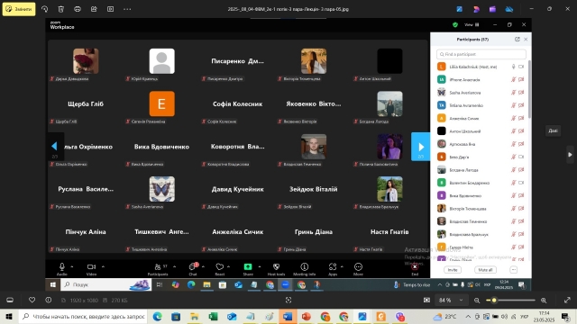Viewport: 577px width, 324px height.
Task: Click Mute all in Participants panel
Action: 485,270
